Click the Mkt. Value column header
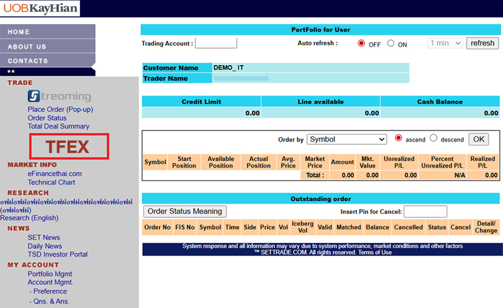Viewport: 503px width, 308px height. point(368,162)
